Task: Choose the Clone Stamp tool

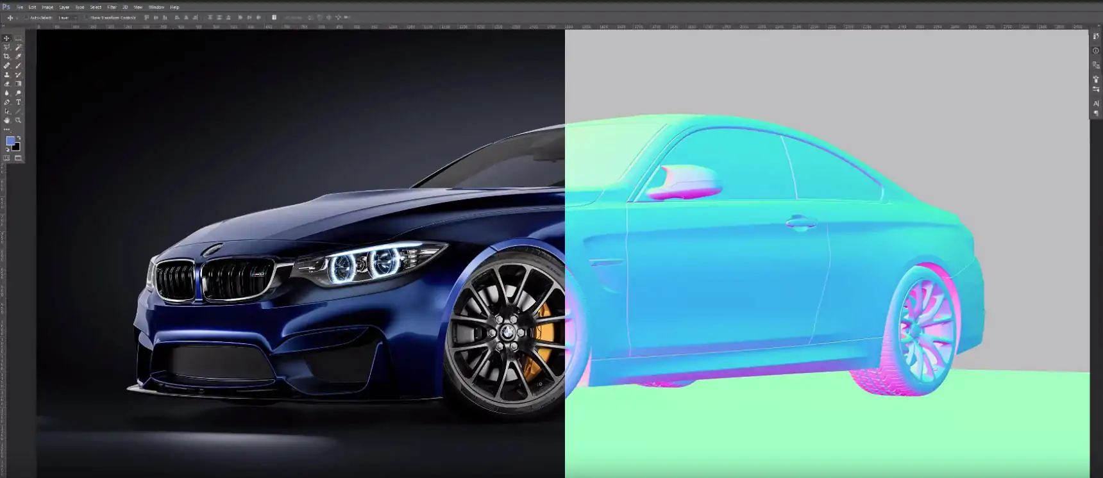Action: (x=7, y=75)
